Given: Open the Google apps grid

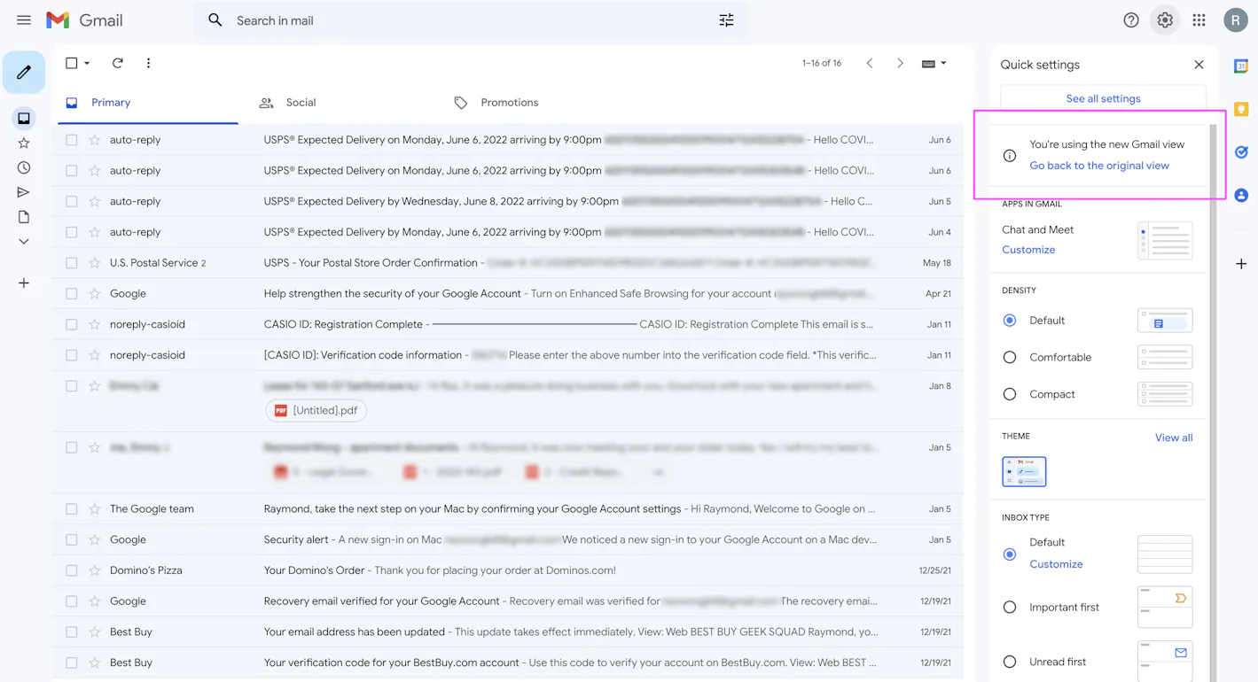Looking at the screenshot, I should point(1199,20).
